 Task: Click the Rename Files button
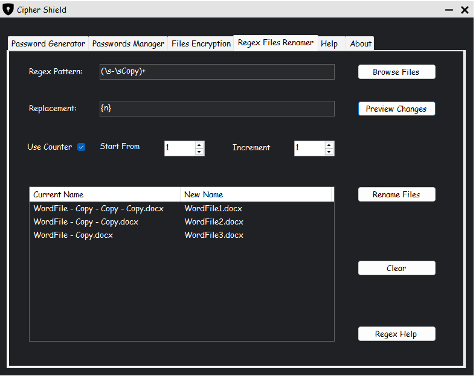click(396, 194)
